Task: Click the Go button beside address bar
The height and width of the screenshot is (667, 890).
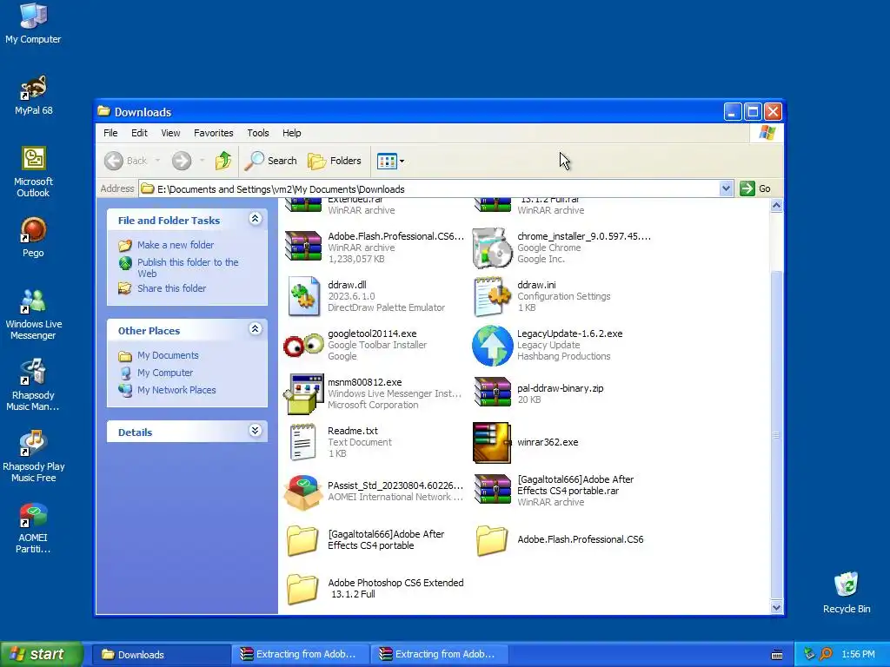Action: click(756, 188)
